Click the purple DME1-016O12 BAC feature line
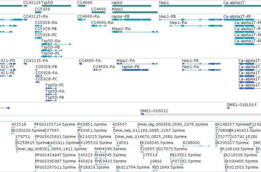Image resolution: width=261 pixels, height=172 pixels. point(201,114)
